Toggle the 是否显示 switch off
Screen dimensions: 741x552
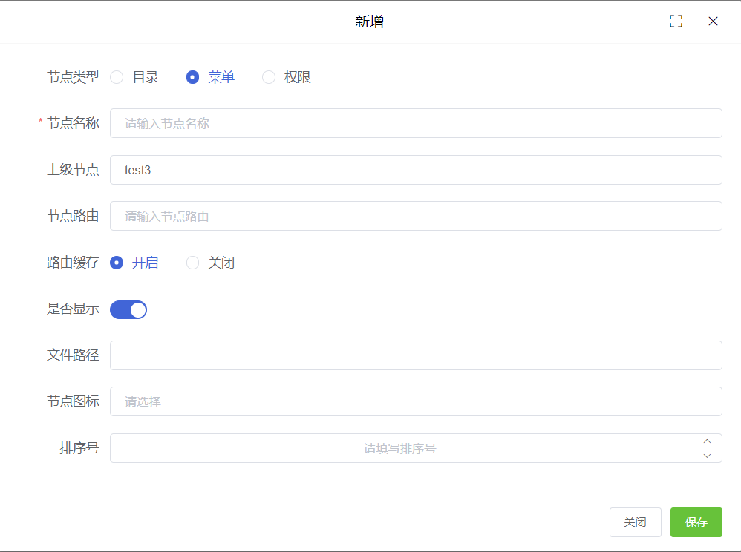coord(128,309)
